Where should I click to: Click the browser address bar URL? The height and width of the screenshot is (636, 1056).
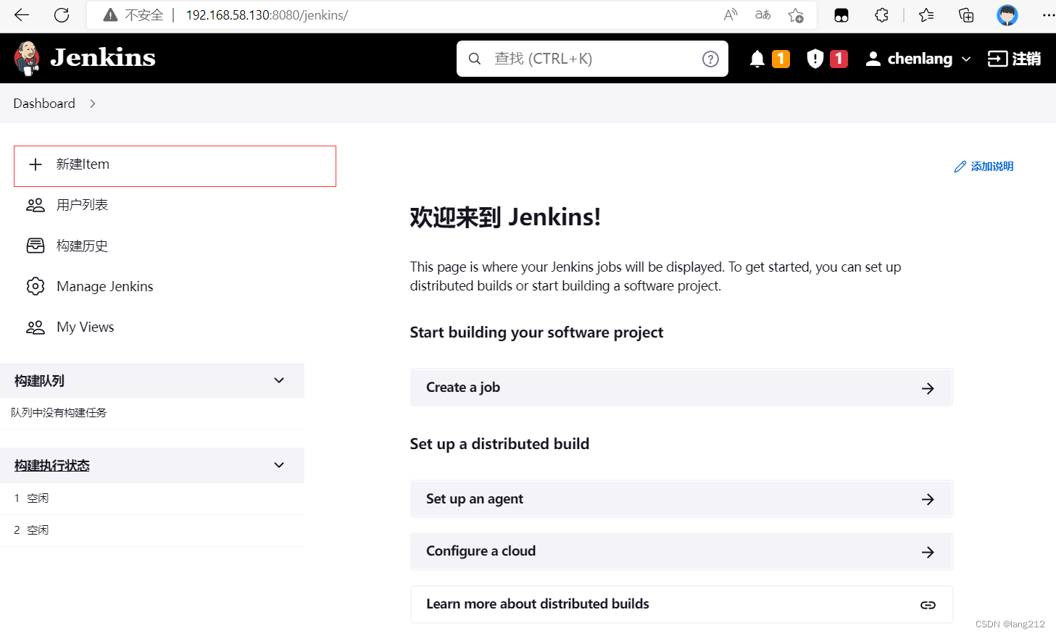pyautogui.click(x=267, y=15)
